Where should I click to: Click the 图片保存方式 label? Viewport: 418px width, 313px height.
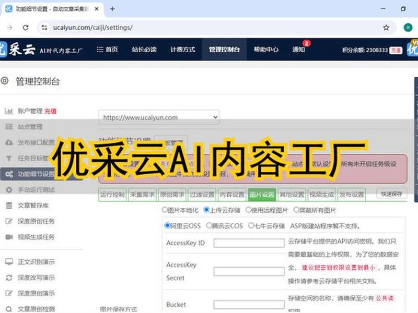(x=119, y=309)
